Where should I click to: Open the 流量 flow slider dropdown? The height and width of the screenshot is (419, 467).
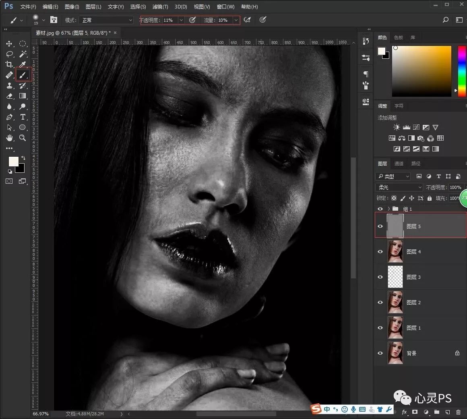(x=236, y=20)
